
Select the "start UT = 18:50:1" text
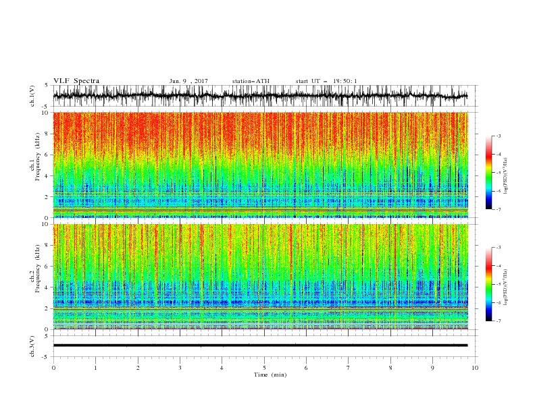click(x=326, y=81)
